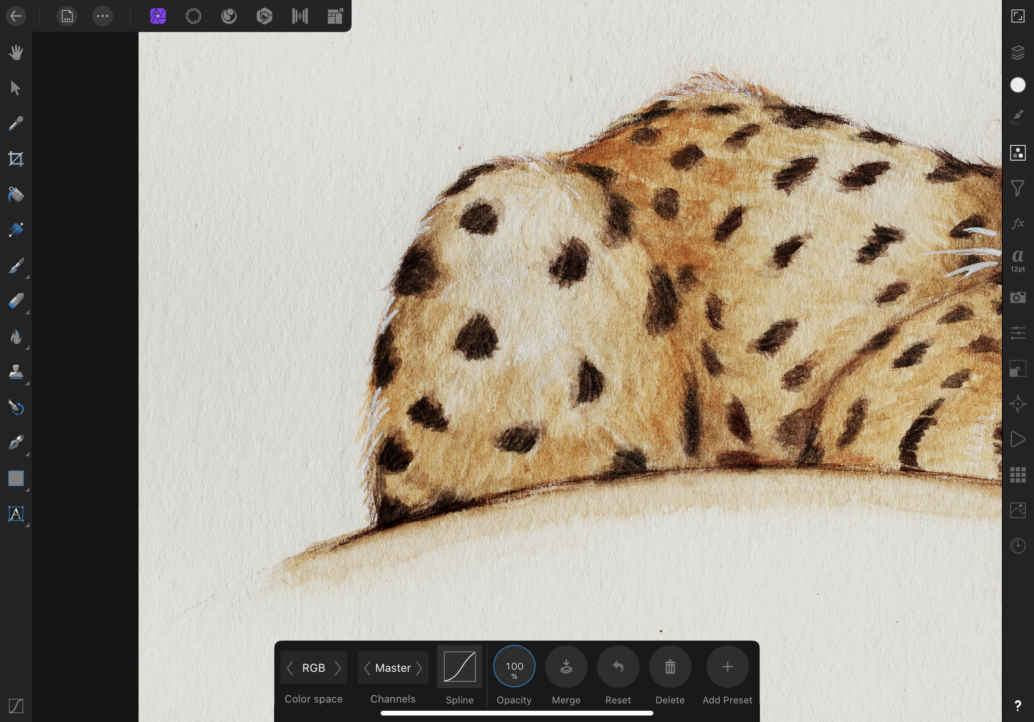Merge the curves adjustment

click(x=566, y=667)
